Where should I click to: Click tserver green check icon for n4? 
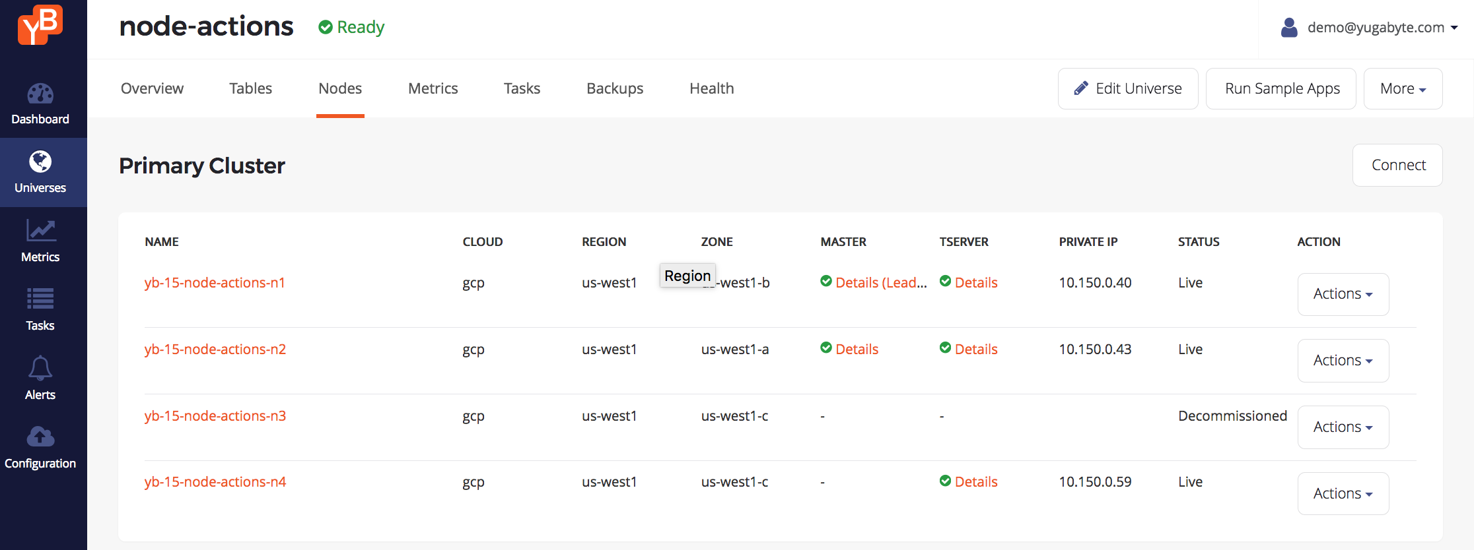tap(946, 481)
